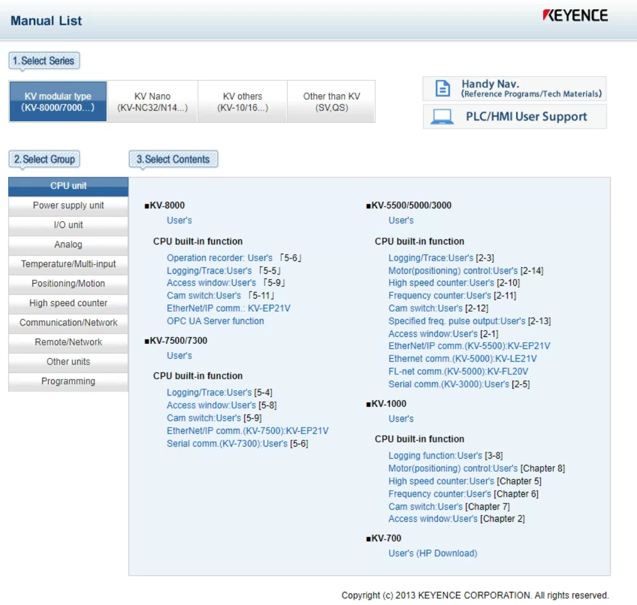
Task: Open Serial comm.(KV-3000):User's link
Action: click(x=449, y=385)
